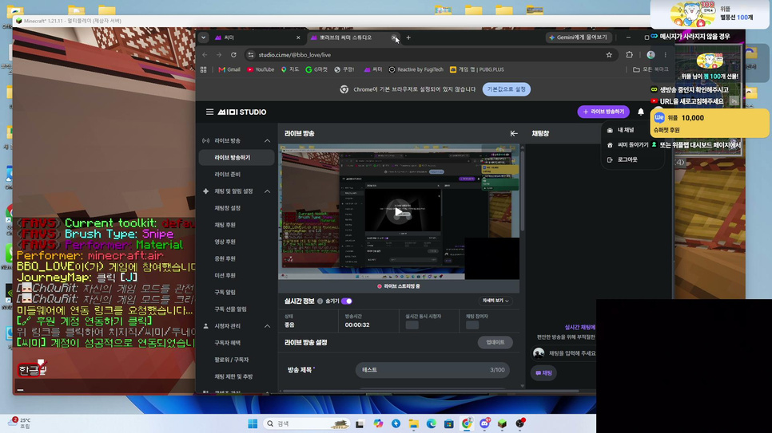
Task: Open the Reactive by FugiTech bookmark
Action: (416, 70)
